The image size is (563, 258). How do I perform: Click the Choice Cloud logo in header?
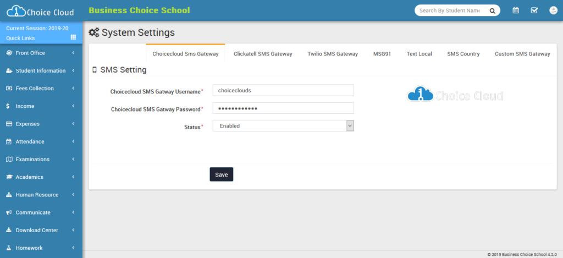(40, 11)
